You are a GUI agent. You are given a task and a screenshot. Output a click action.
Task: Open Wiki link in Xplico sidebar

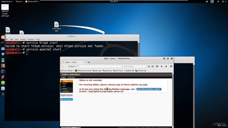(64, 86)
